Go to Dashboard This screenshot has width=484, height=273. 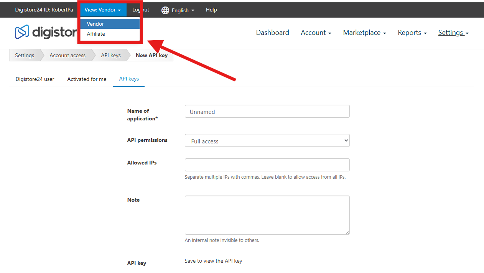(x=273, y=33)
